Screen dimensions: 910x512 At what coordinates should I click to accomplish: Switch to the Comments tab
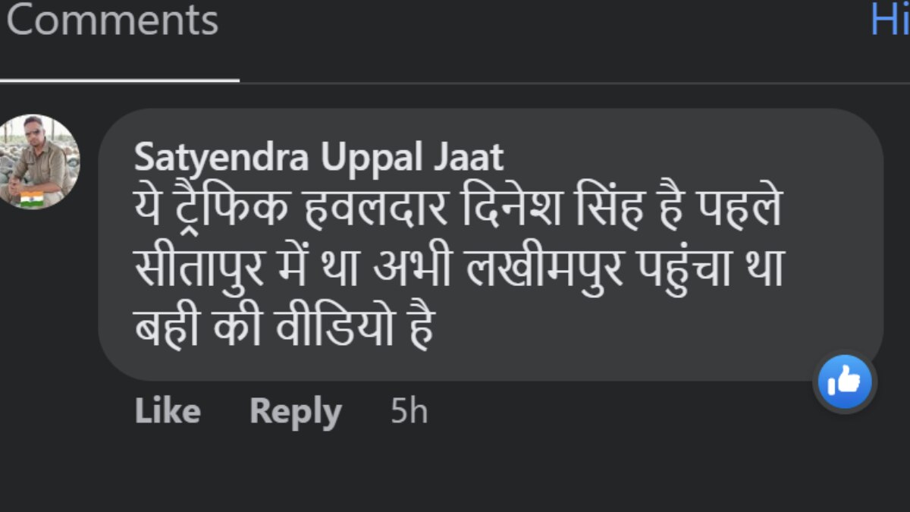(112, 21)
